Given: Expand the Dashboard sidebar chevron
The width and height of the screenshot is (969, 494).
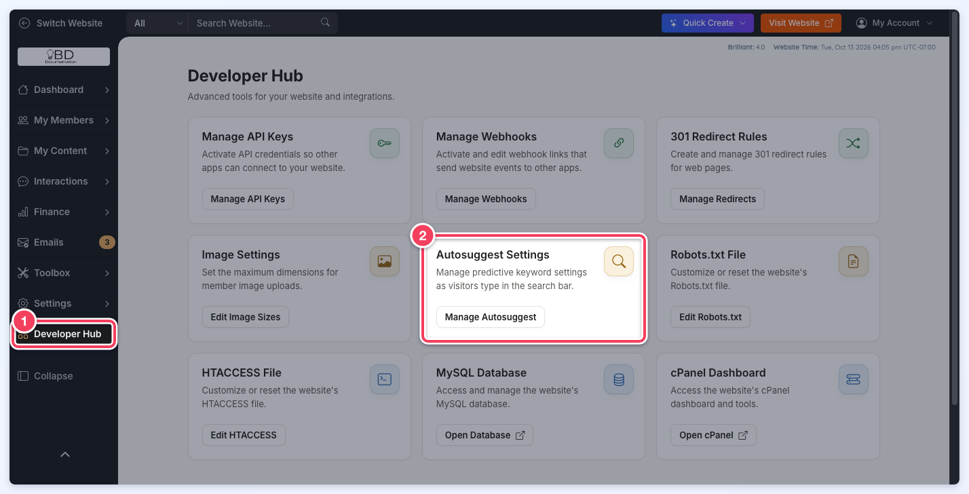Looking at the screenshot, I should (107, 90).
